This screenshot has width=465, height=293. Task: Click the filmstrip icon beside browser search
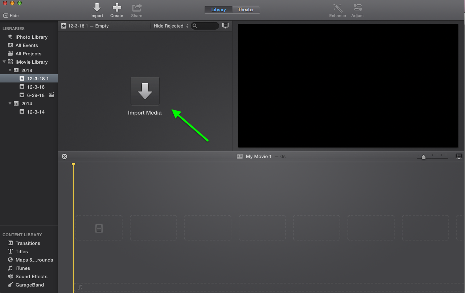225,26
